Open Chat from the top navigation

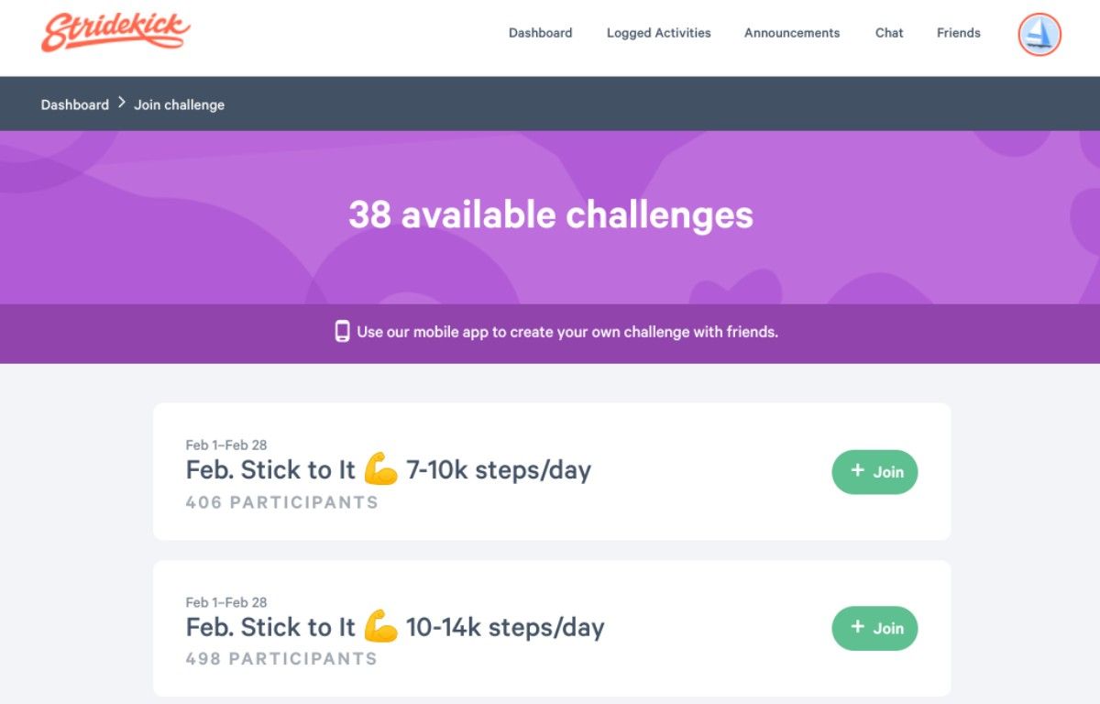(888, 33)
